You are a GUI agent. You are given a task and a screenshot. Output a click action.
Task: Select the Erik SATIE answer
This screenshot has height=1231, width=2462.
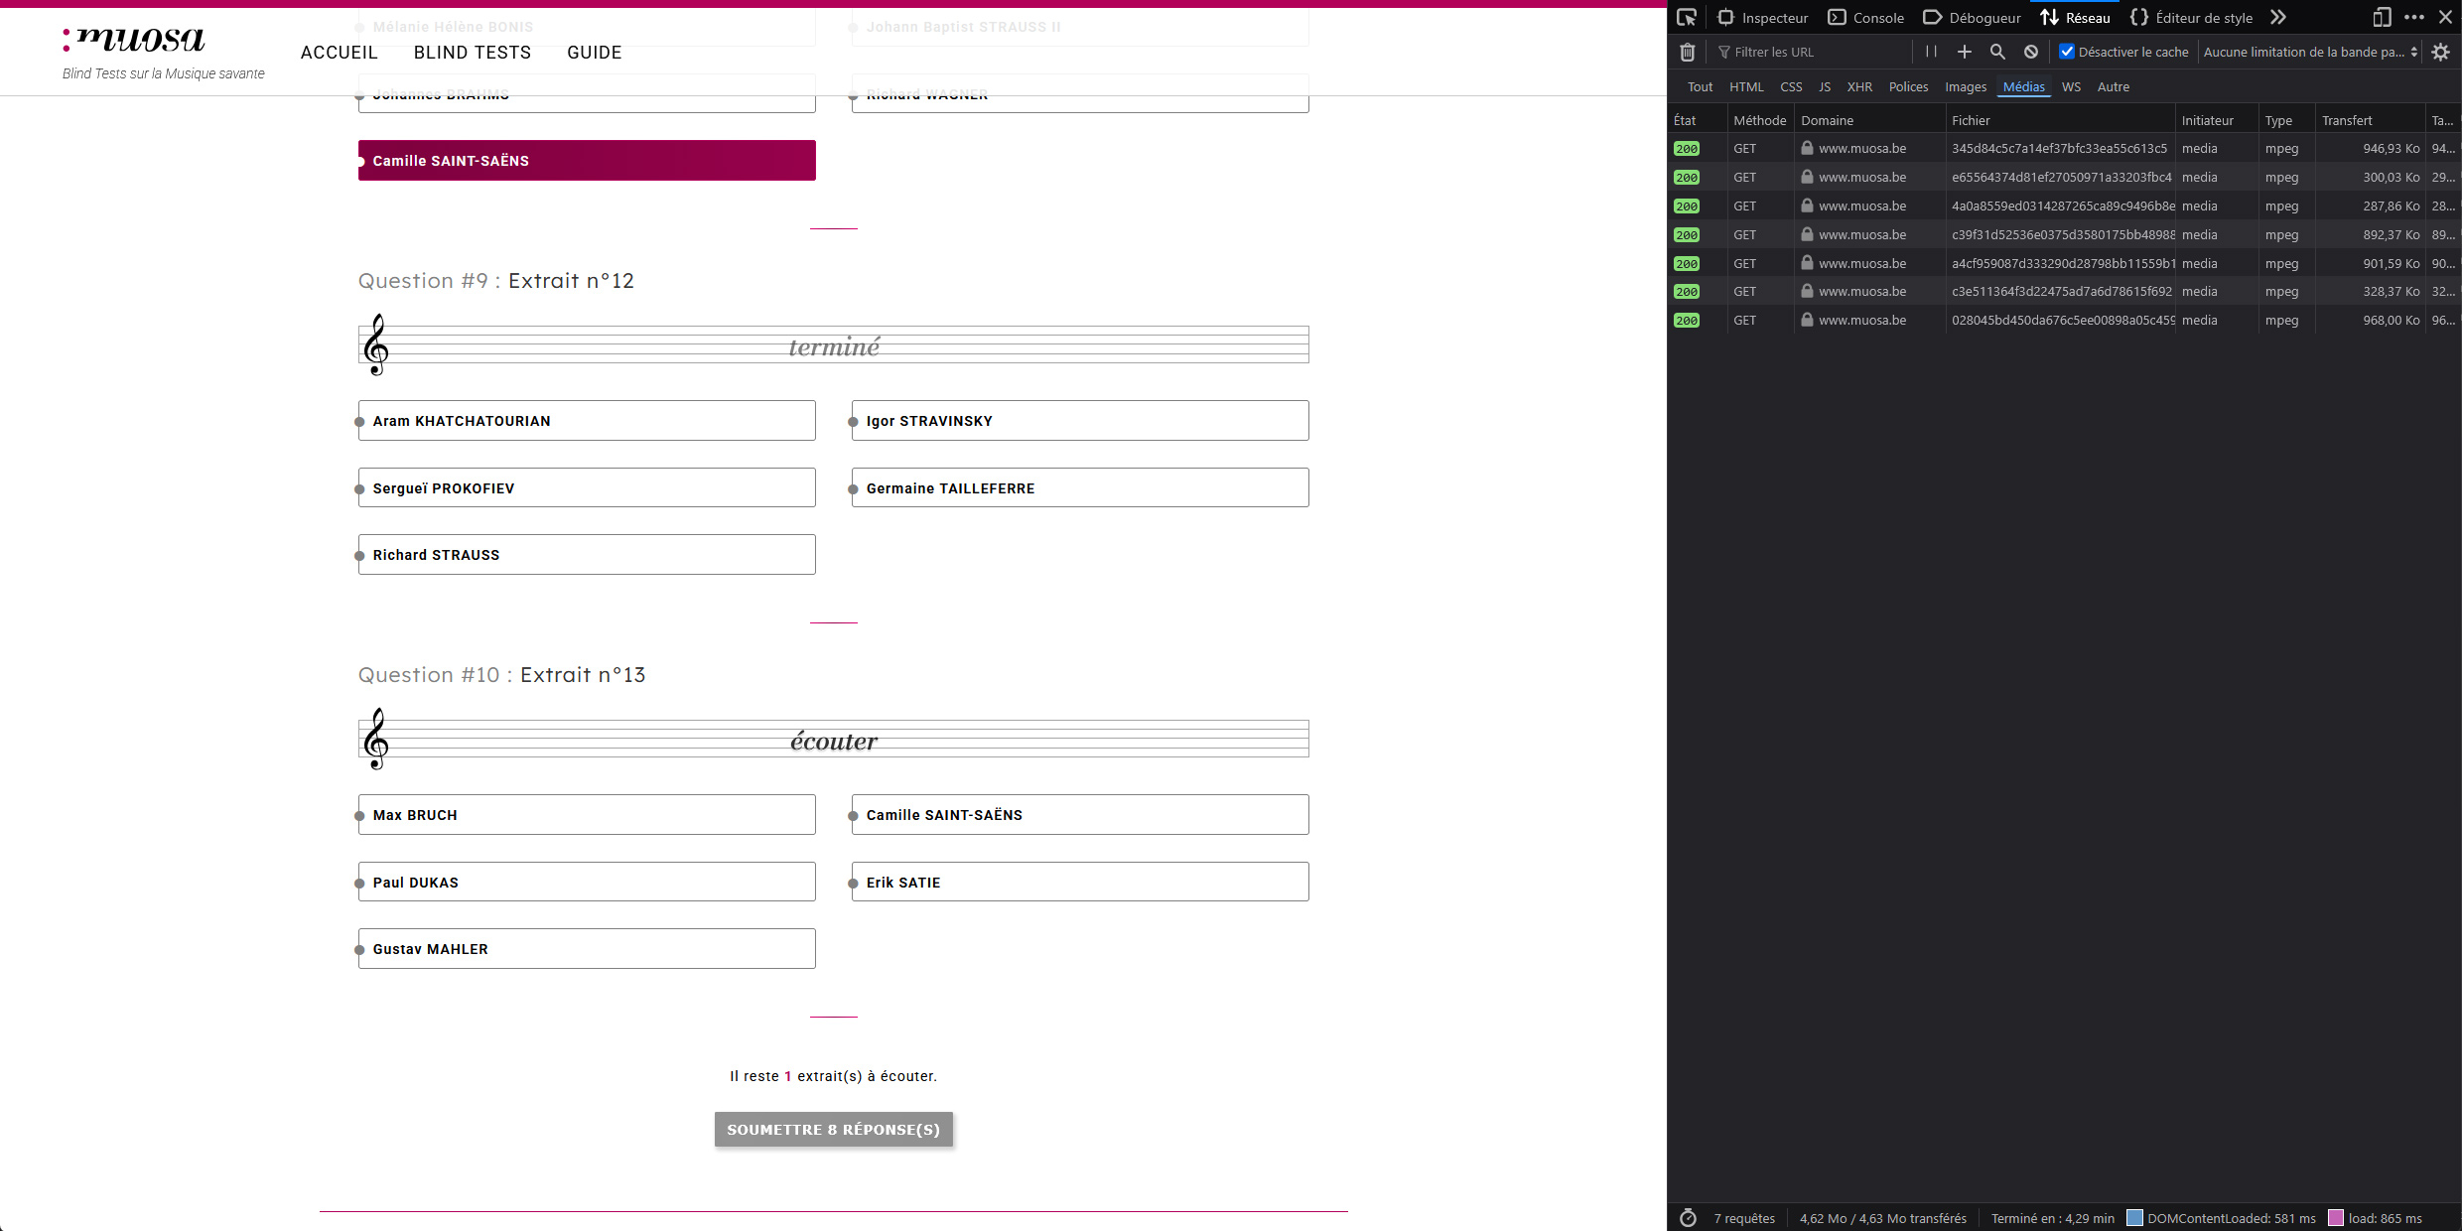[1079, 882]
